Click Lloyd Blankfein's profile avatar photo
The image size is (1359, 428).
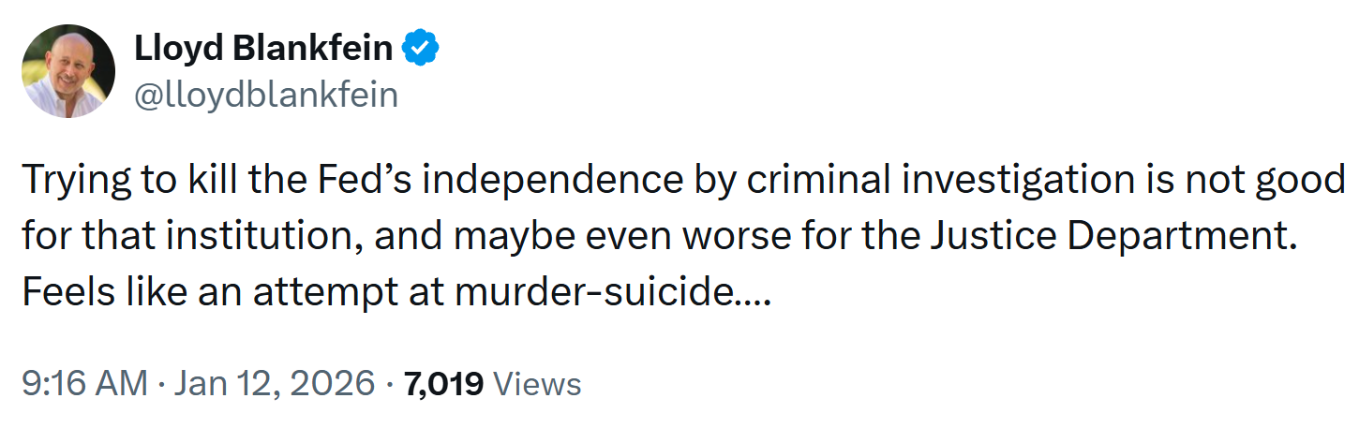(68, 70)
